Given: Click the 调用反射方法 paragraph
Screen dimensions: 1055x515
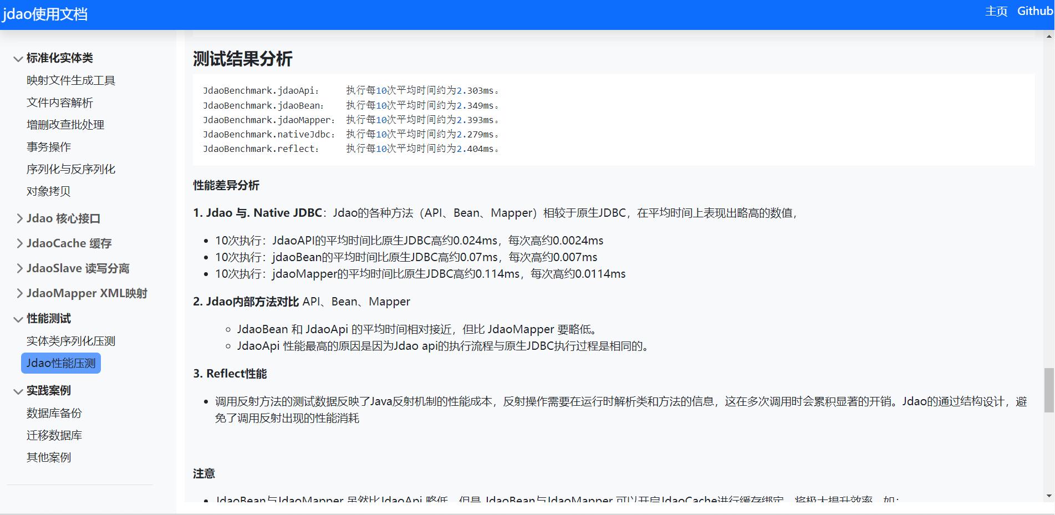Looking at the screenshot, I should point(621,410).
